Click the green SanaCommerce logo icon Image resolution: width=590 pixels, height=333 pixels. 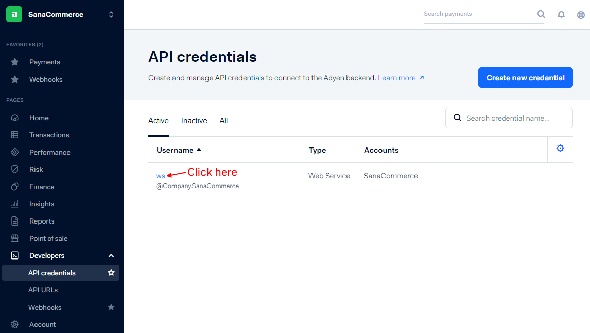[x=14, y=14]
